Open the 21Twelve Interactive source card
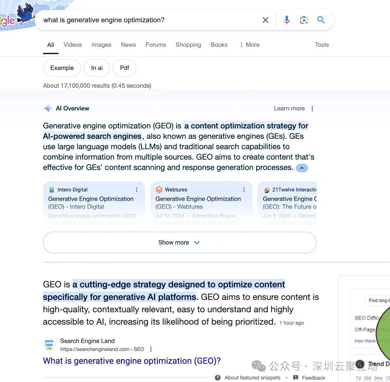 (x=287, y=204)
